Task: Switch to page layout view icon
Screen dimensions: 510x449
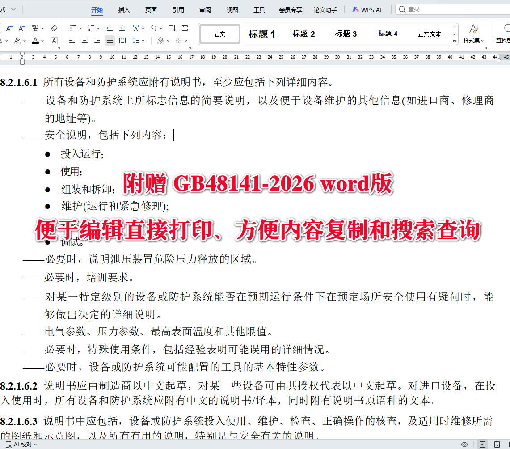Action: pyautogui.click(x=483, y=445)
